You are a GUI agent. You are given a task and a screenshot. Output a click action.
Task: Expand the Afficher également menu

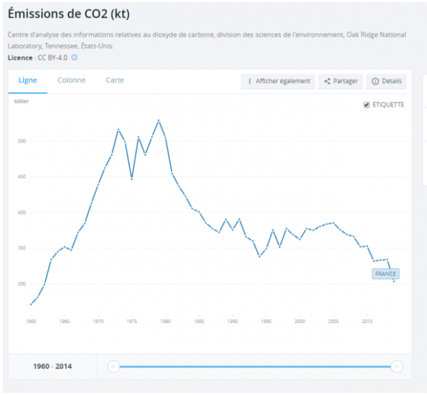point(278,81)
